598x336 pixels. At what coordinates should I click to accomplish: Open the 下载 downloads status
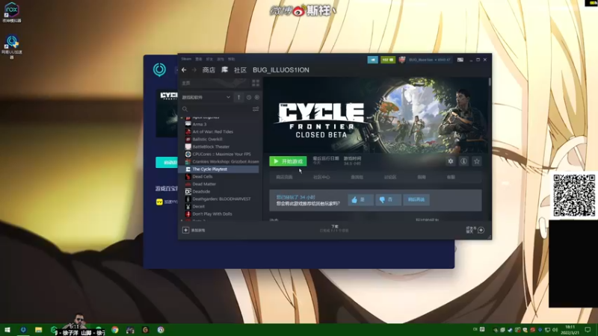(334, 228)
